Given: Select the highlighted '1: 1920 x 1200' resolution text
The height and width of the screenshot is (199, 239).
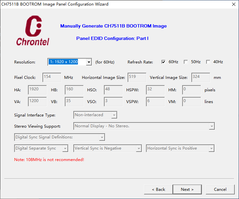Looking at the screenshot, I should pyautogui.click(x=63, y=62).
